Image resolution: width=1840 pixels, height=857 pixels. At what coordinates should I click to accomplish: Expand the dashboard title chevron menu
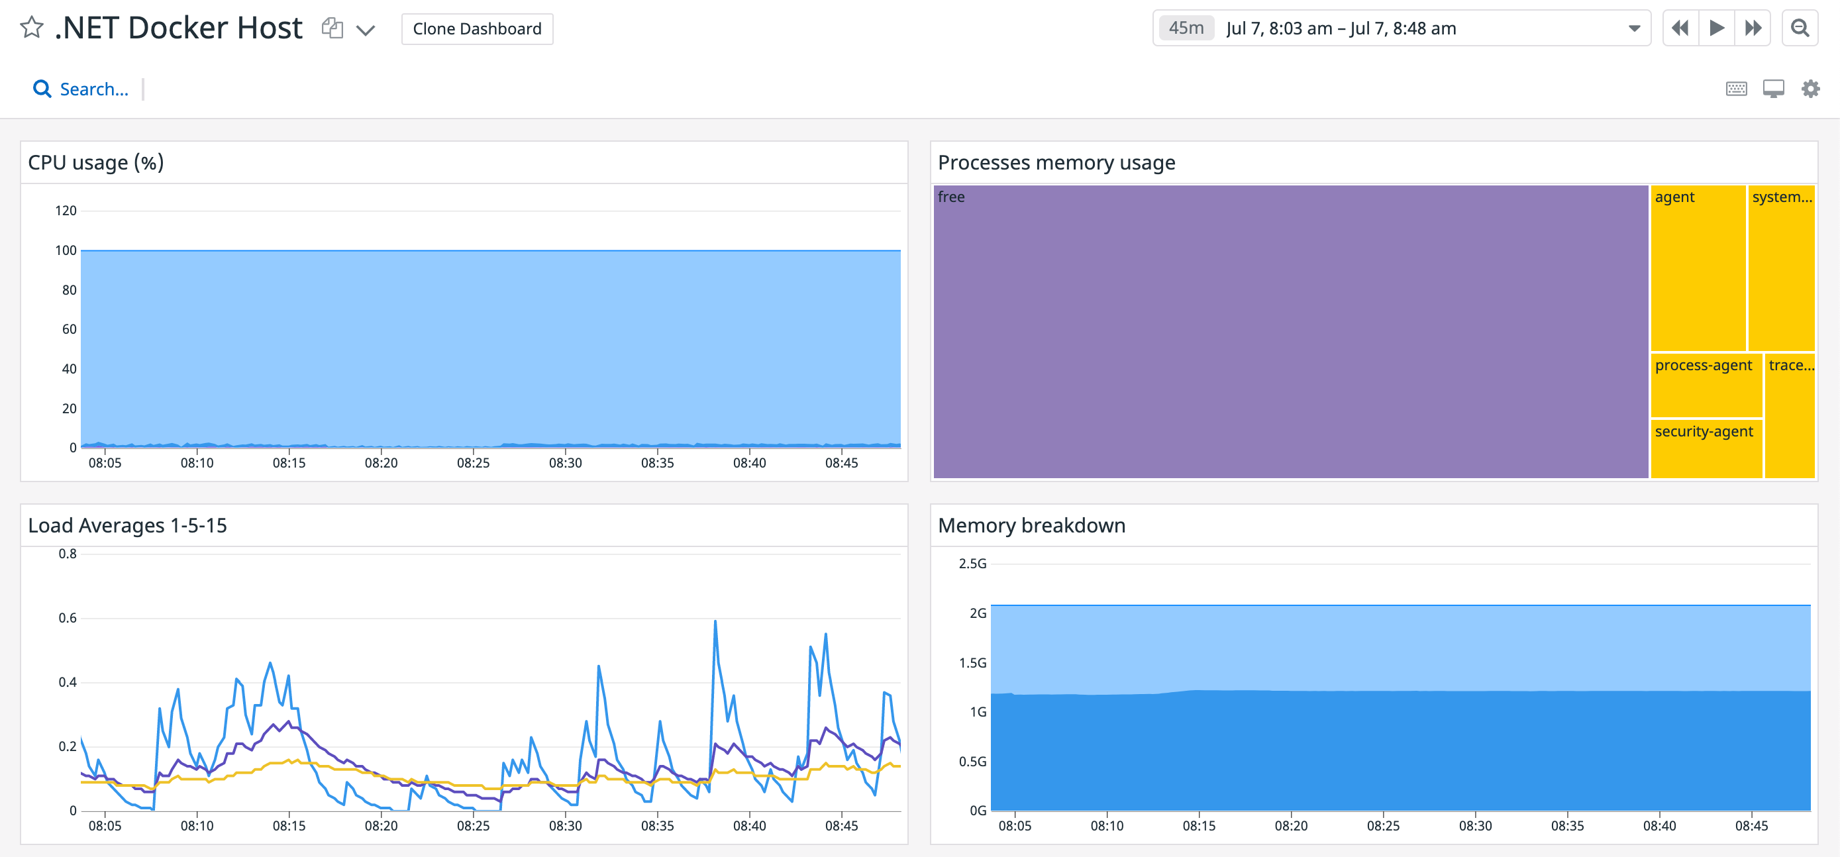[x=366, y=30]
